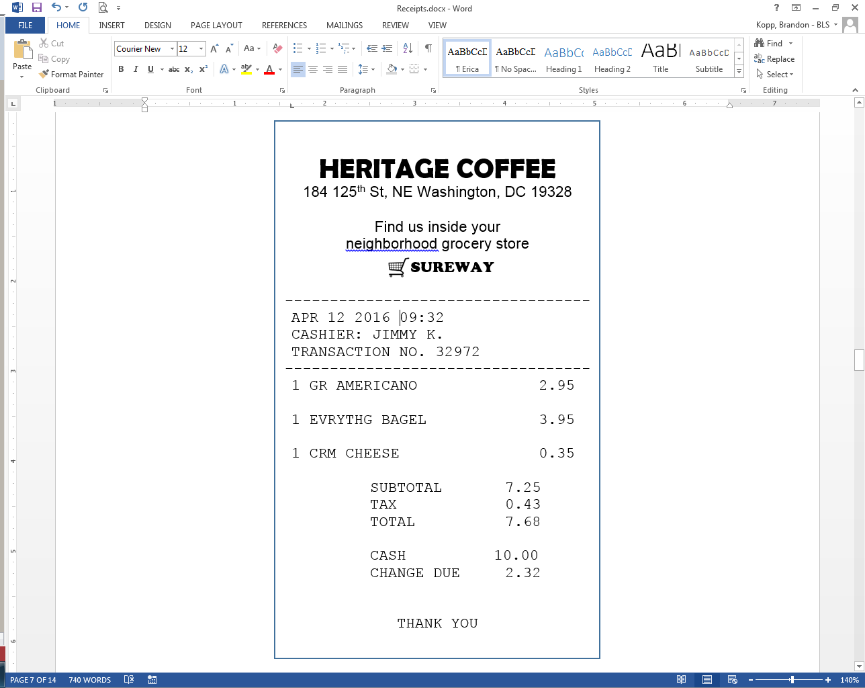Toggle Show/Hide paragraph marks
This screenshot has height=688, width=865.
428,48
